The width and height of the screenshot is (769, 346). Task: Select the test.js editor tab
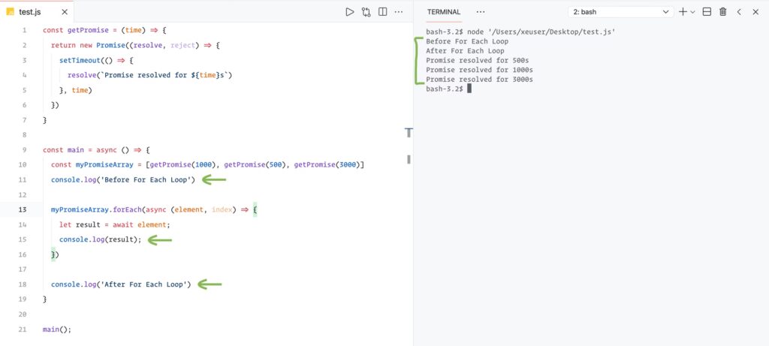coord(33,12)
